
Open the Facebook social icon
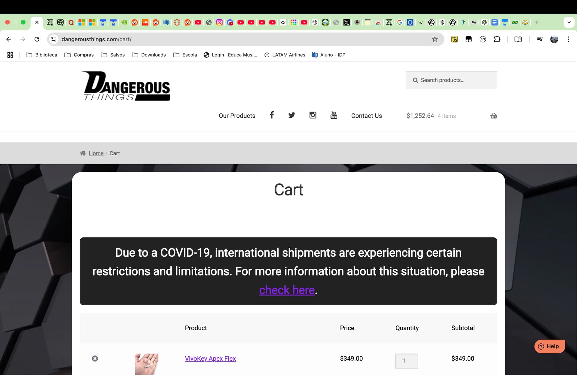coord(272,115)
